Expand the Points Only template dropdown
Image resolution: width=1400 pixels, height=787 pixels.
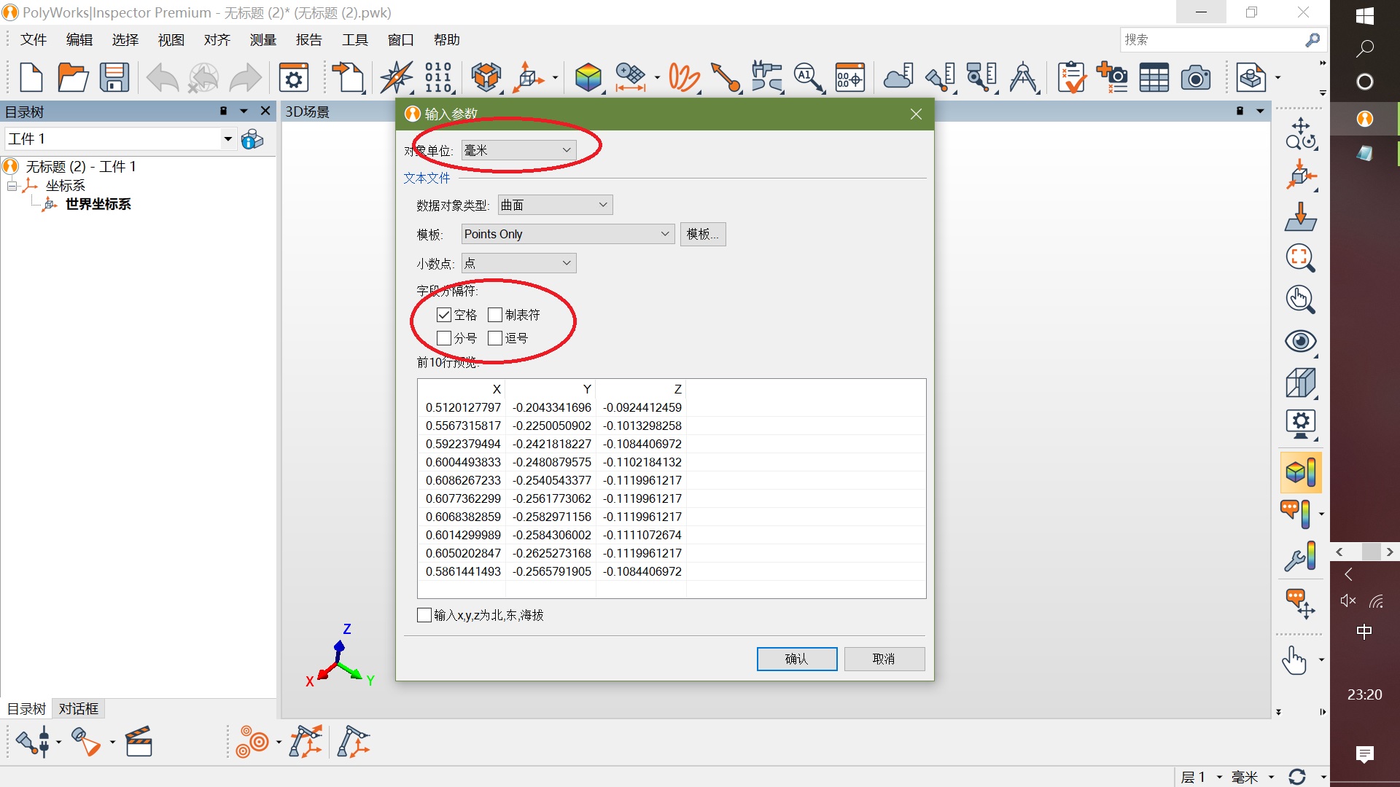click(x=567, y=234)
